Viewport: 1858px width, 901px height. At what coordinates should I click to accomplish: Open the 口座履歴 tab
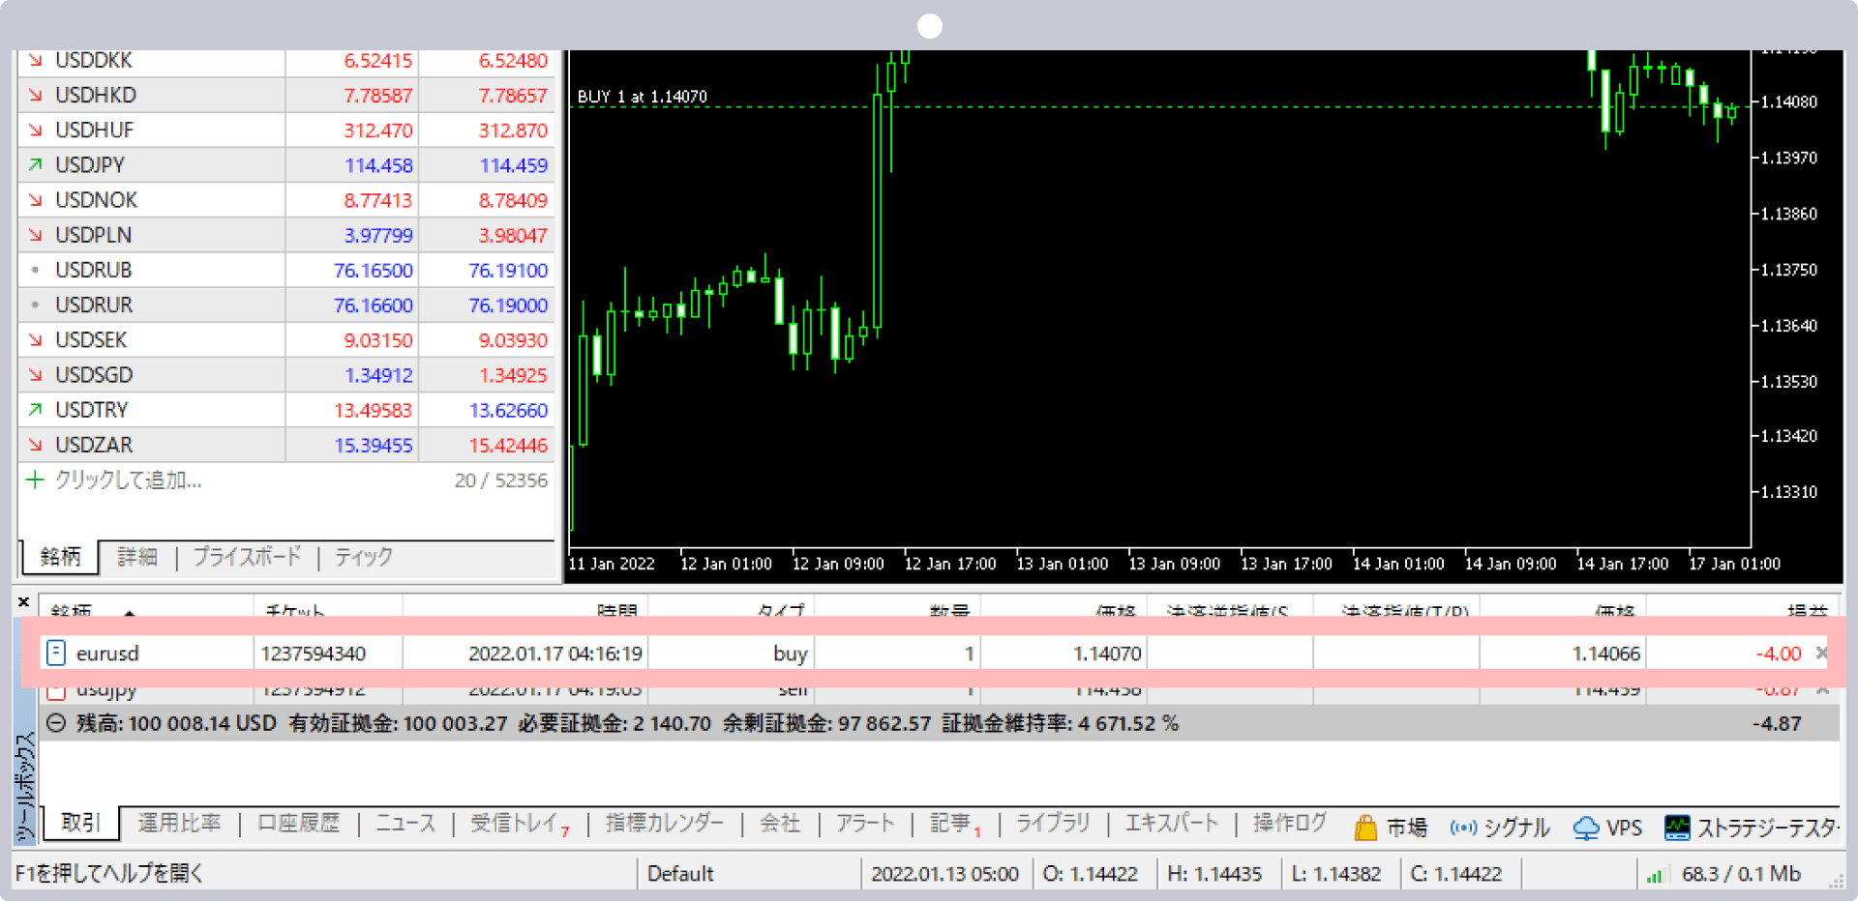299,824
